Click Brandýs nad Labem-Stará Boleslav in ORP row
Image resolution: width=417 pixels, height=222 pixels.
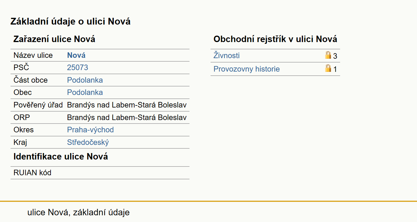click(x=127, y=117)
